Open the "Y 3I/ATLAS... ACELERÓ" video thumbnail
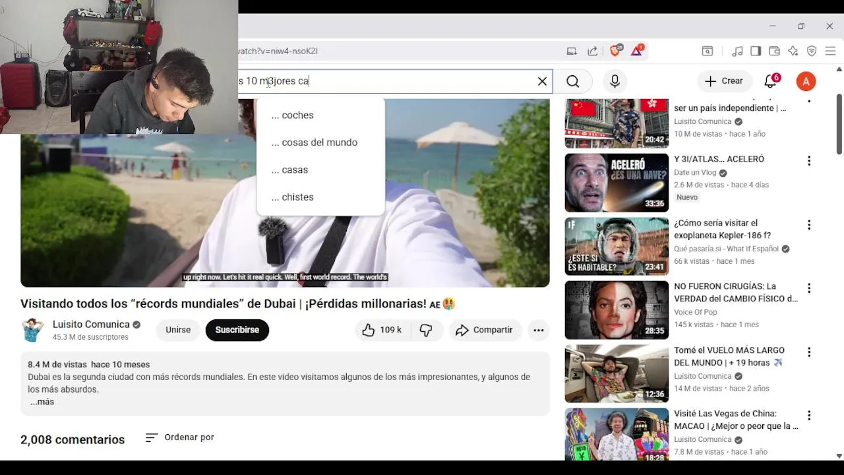The height and width of the screenshot is (475, 844). pos(617,183)
